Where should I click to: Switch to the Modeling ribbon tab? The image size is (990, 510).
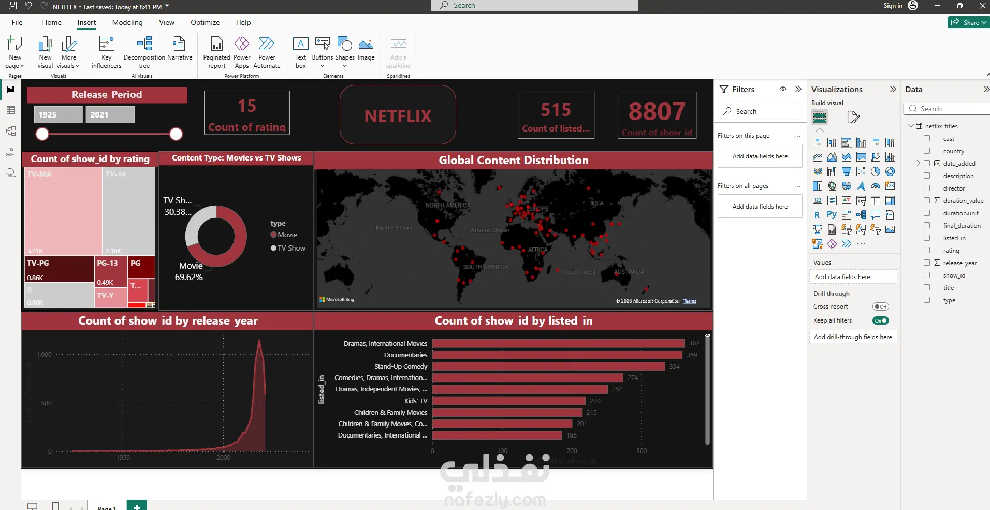click(x=127, y=22)
